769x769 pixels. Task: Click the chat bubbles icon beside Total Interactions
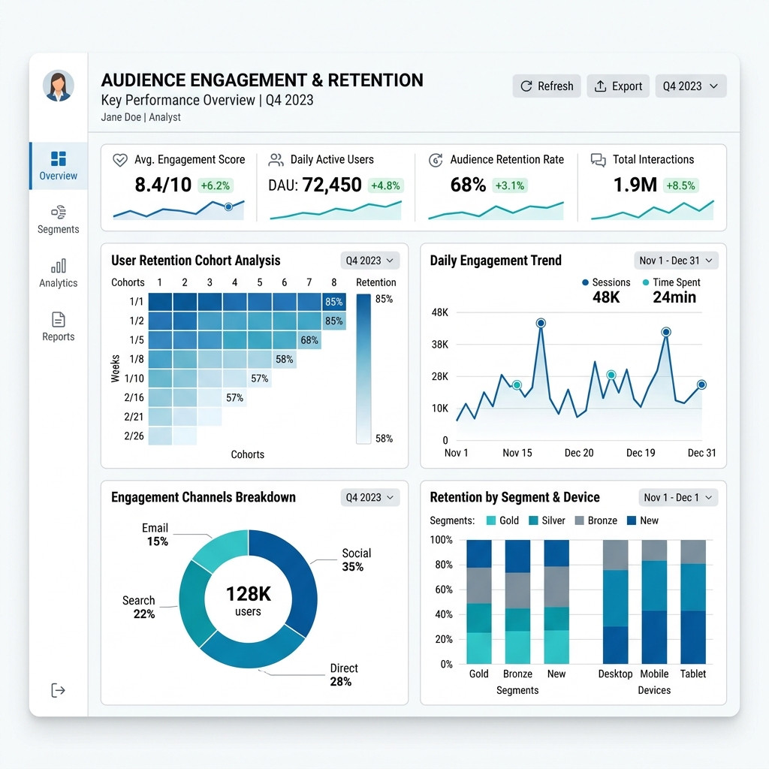click(x=598, y=160)
